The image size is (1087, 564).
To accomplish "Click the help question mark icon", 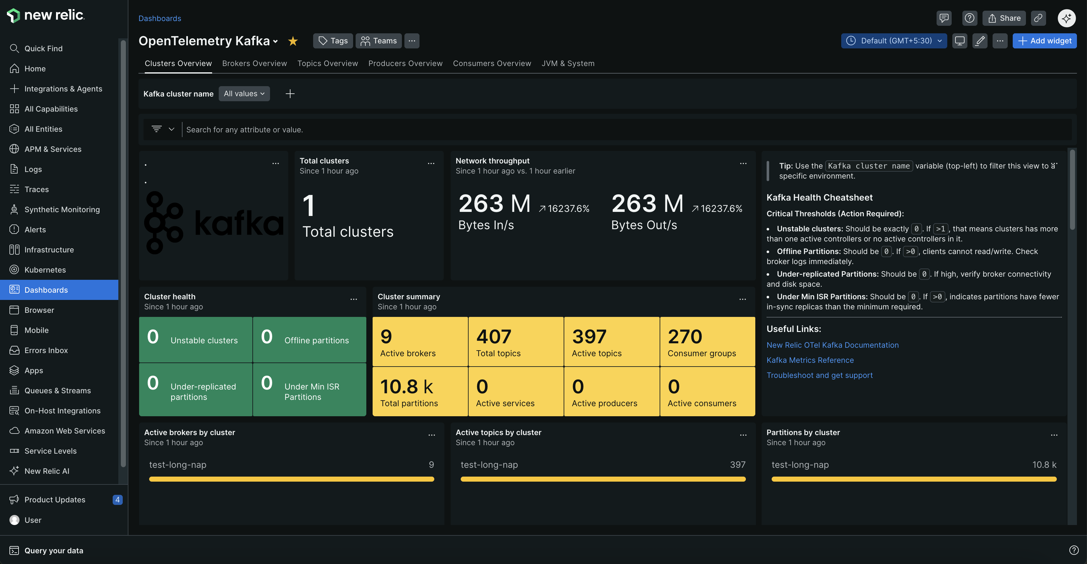I will coord(969,18).
